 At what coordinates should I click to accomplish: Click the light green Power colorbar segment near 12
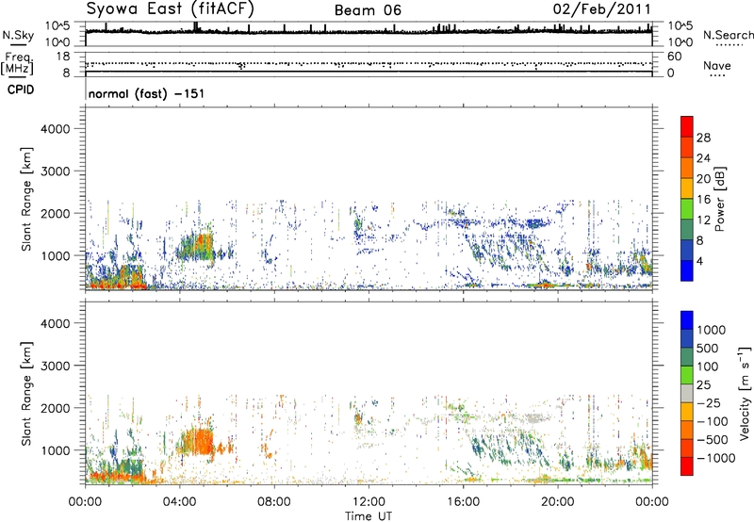pyautogui.click(x=687, y=208)
